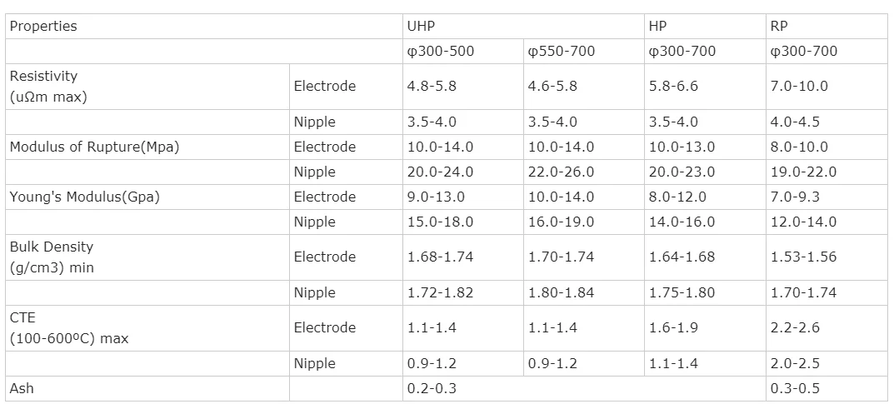Select the 1.53-1.56 bulk density value

[803, 257]
